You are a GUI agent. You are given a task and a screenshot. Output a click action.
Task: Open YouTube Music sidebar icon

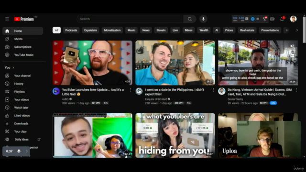(x=7, y=55)
